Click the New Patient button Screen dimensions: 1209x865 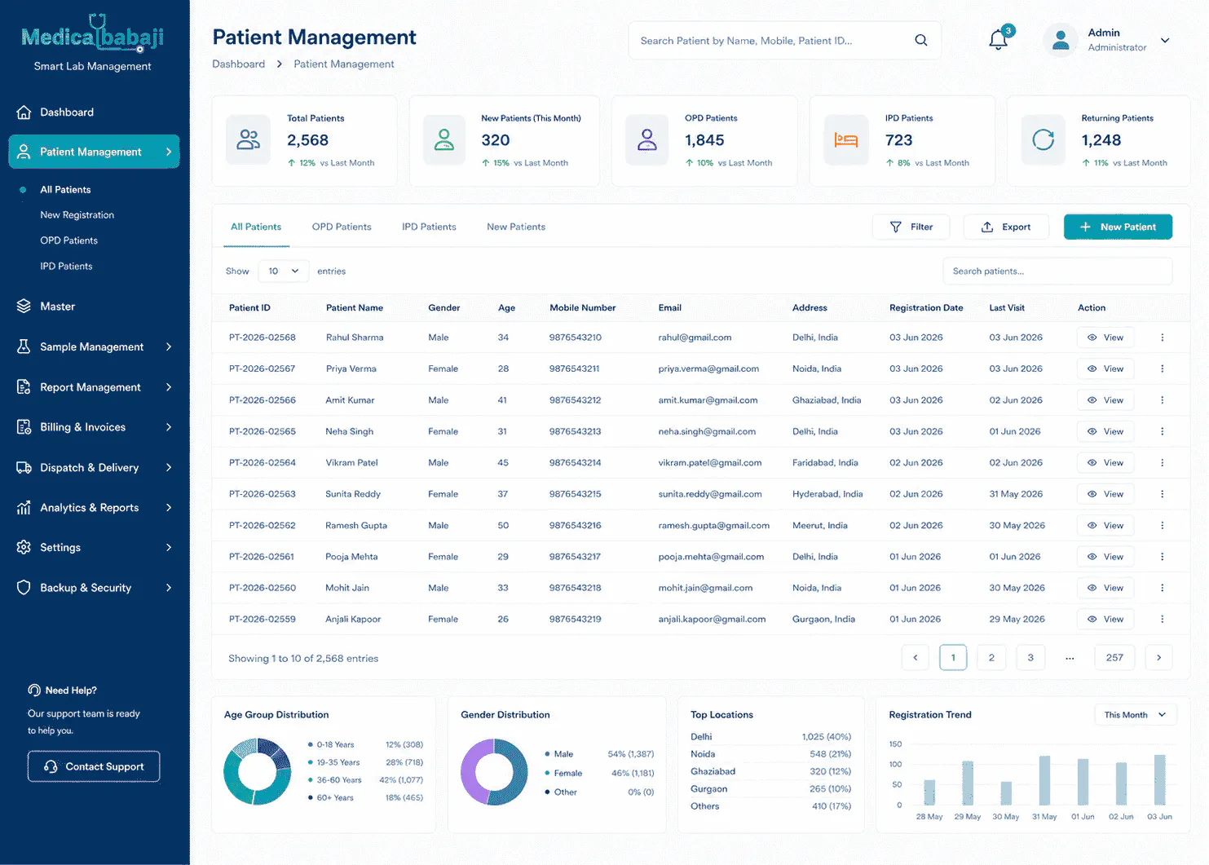(1118, 227)
